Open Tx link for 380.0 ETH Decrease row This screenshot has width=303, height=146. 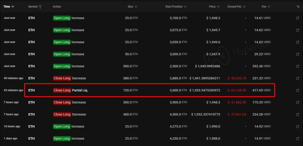pos(297,78)
